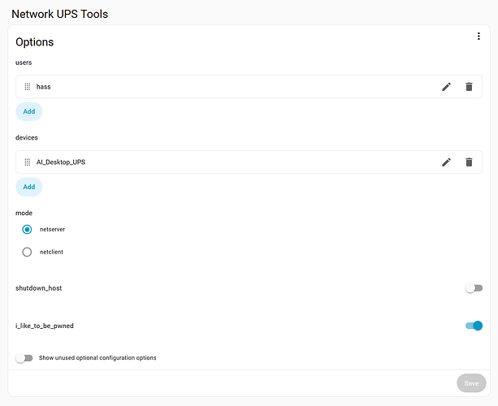
Task: Edit the hass user entry
Action: (x=446, y=87)
